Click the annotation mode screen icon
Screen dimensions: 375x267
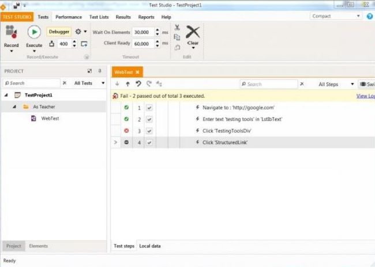(x=84, y=44)
